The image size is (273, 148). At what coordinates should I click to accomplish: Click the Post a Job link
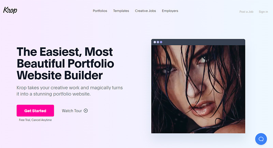pyautogui.click(x=246, y=12)
